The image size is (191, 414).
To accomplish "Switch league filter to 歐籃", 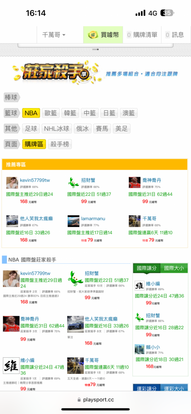I will pos(51,113).
